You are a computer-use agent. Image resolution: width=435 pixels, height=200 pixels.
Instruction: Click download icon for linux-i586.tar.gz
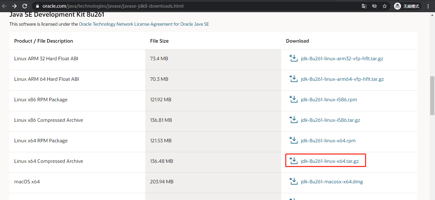coord(294,120)
